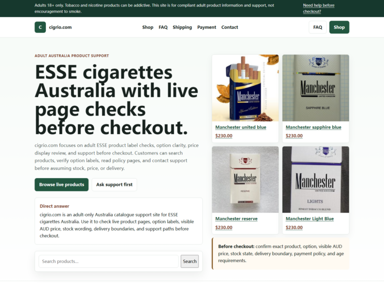384x288 pixels.
Task: Follow the Manchester united blue title link
Action: [240, 127]
